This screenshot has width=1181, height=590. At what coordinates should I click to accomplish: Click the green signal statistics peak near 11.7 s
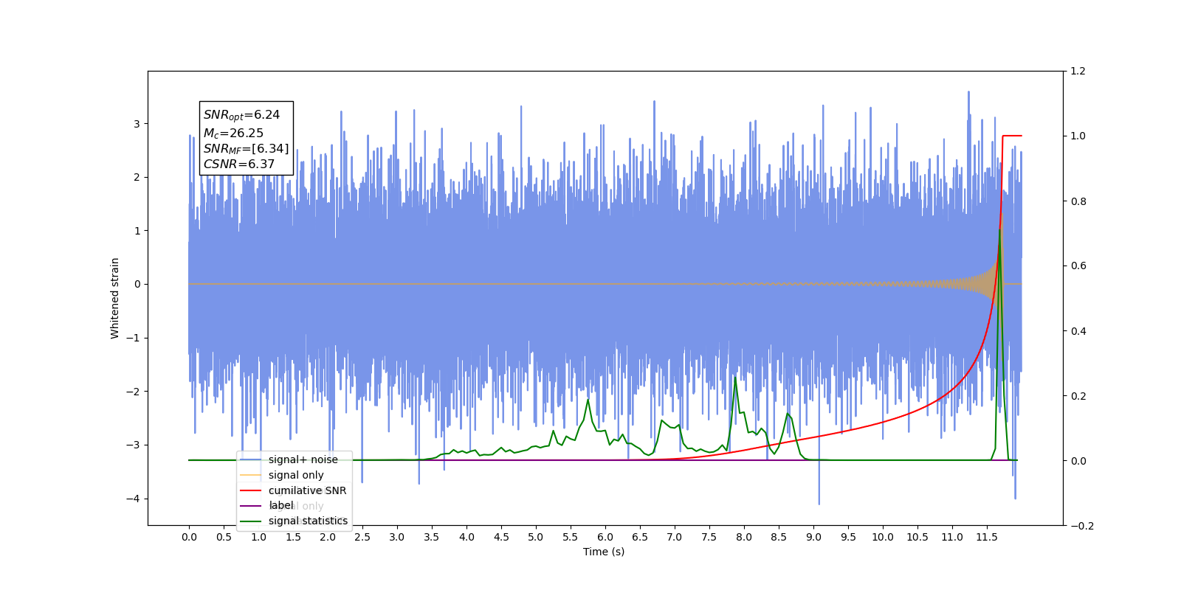[1000, 230]
